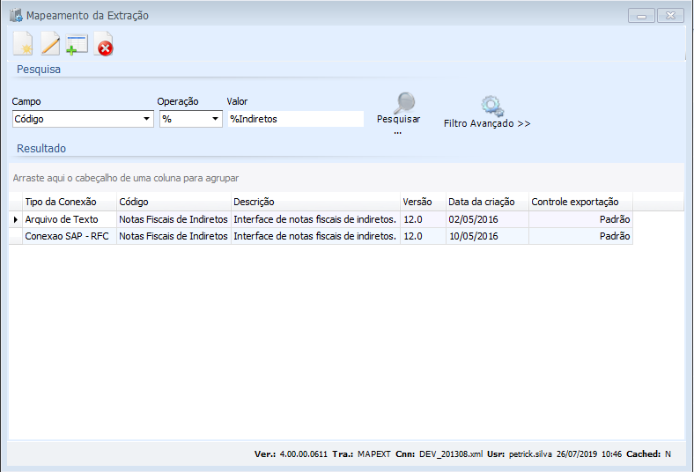
Task: Click the Edit pencil icon
Action: 50,44
